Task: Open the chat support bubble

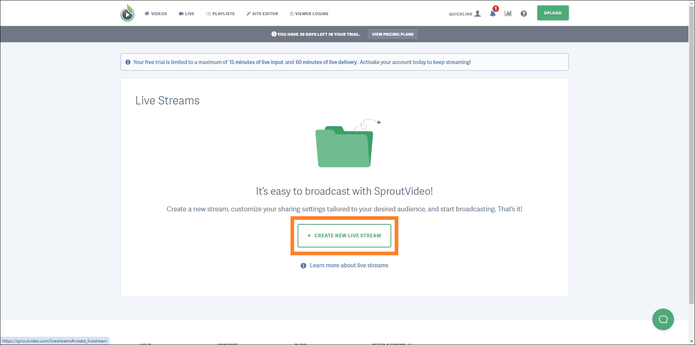Action: tap(663, 319)
